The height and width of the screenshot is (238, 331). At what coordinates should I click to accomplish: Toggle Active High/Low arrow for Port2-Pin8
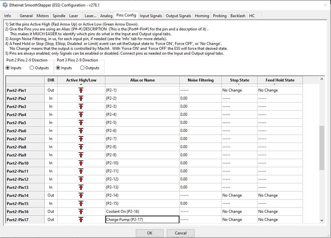coord(81,147)
